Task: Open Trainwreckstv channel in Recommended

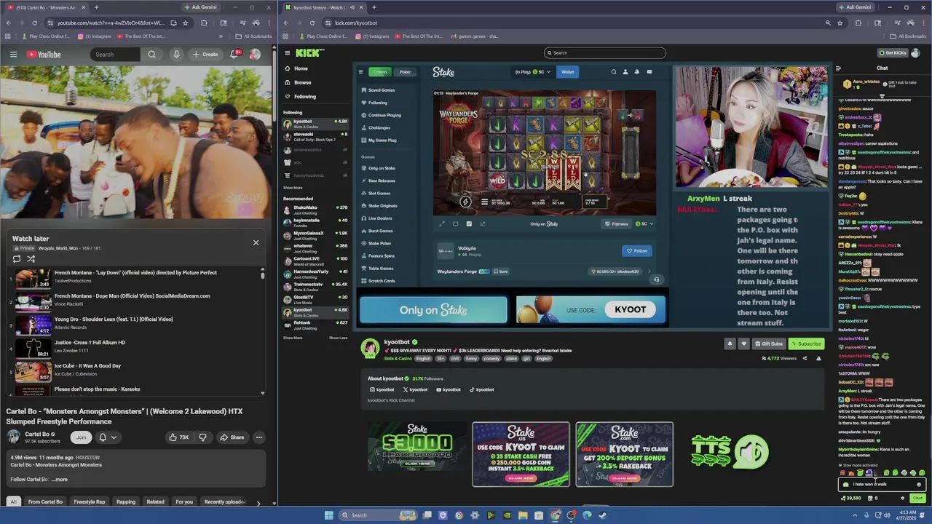Action: point(315,286)
